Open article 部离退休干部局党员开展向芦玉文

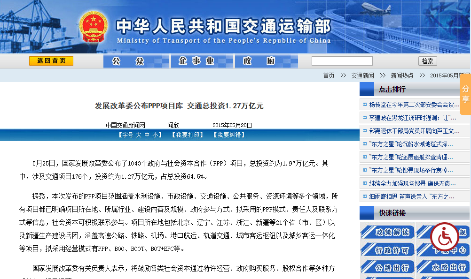pos(414,131)
